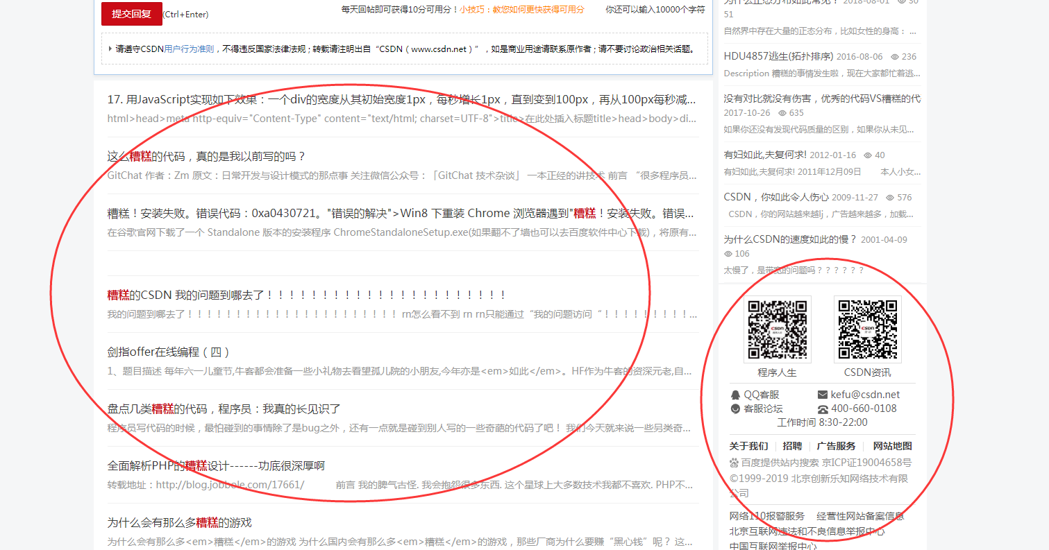Viewport: 1049px width, 550px height.
Task: Click the 客服论坛 chat bubble icon
Action: tap(735, 409)
